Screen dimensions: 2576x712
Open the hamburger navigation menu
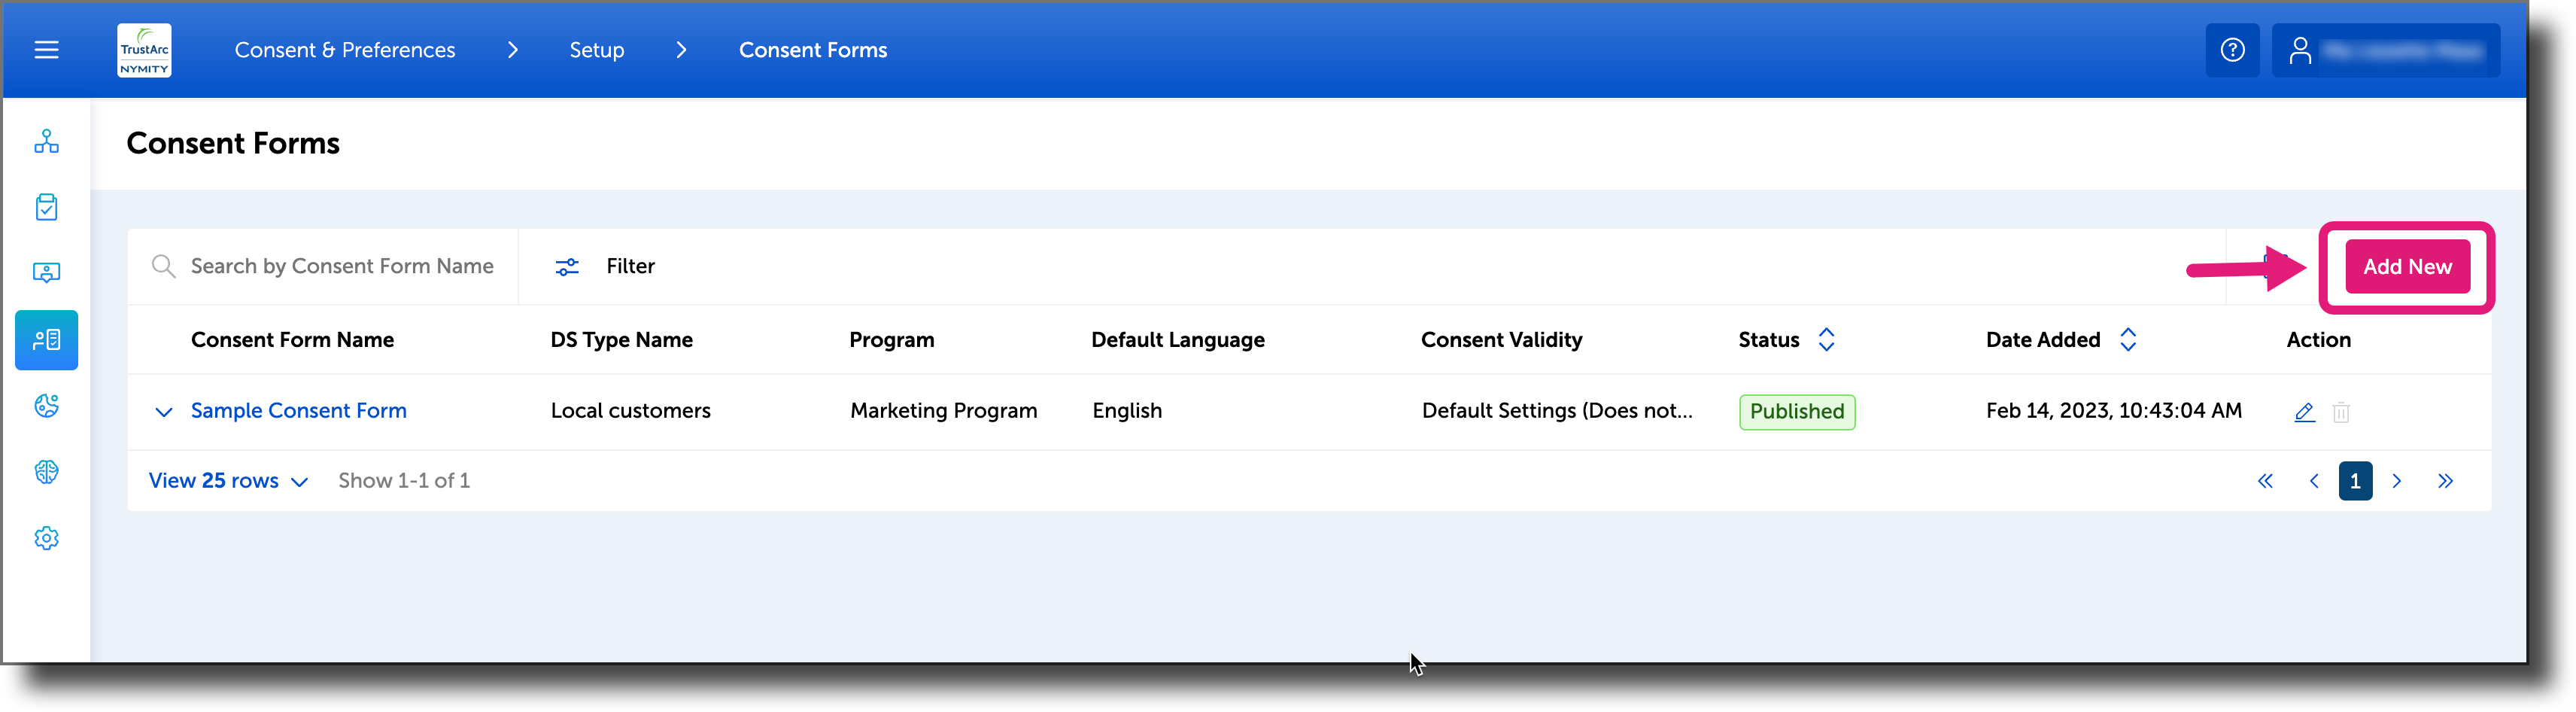tap(45, 49)
